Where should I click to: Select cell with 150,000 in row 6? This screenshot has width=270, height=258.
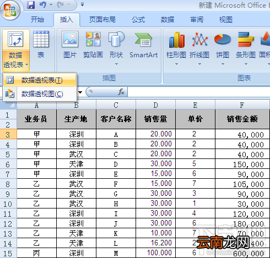(x=242, y=164)
